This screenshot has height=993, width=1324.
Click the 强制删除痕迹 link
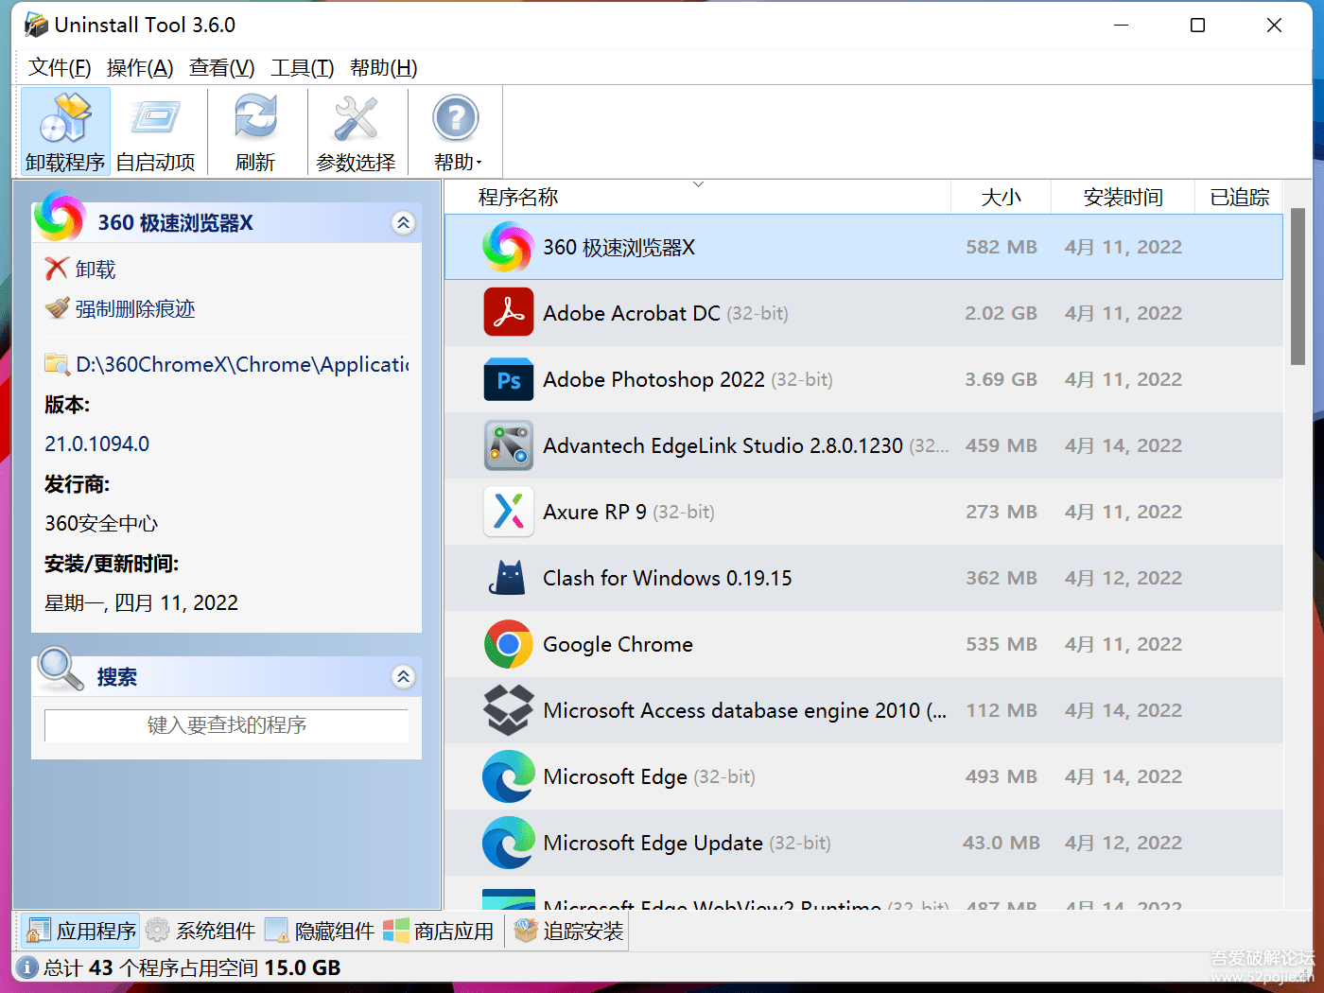[x=135, y=308]
